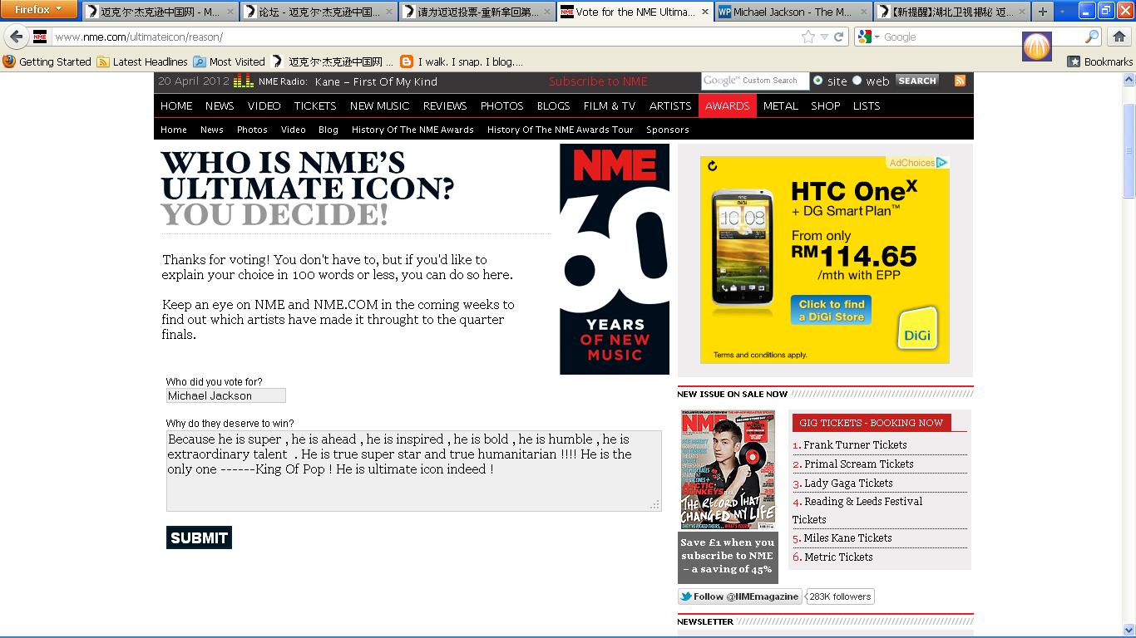The image size is (1136, 638).
Task: Open the AWARDS navigation menu item
Action: click(727, 106)
